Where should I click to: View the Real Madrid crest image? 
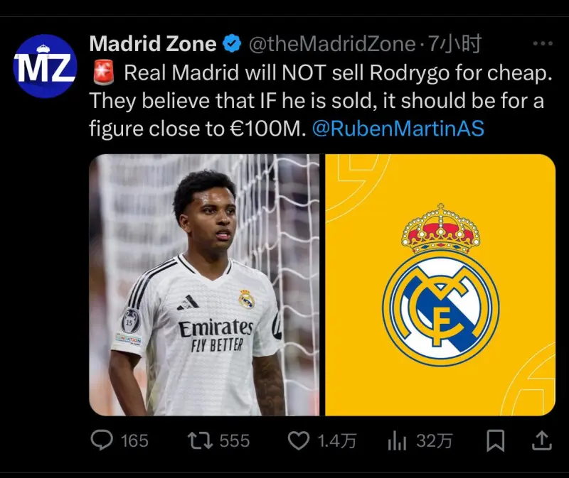(x=440, y=285)
